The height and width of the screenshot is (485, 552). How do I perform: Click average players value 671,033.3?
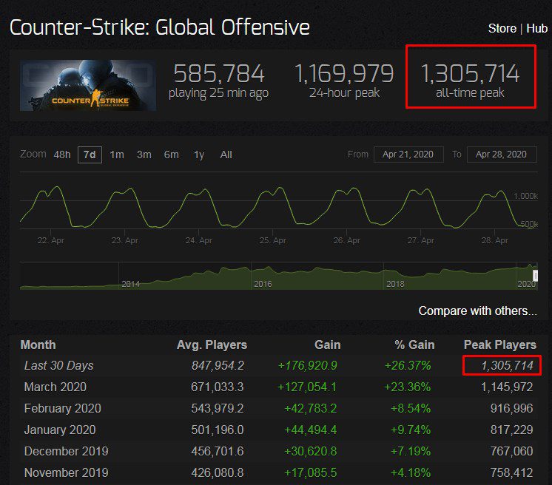(x=218, y=387)
